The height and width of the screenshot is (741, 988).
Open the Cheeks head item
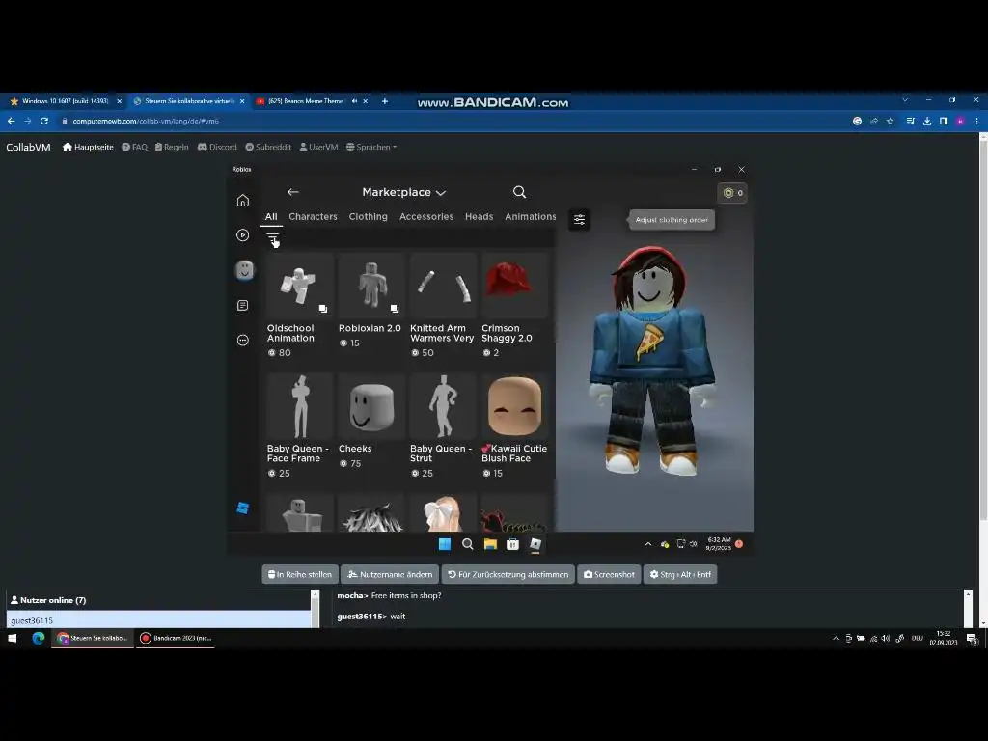[370, 421]
